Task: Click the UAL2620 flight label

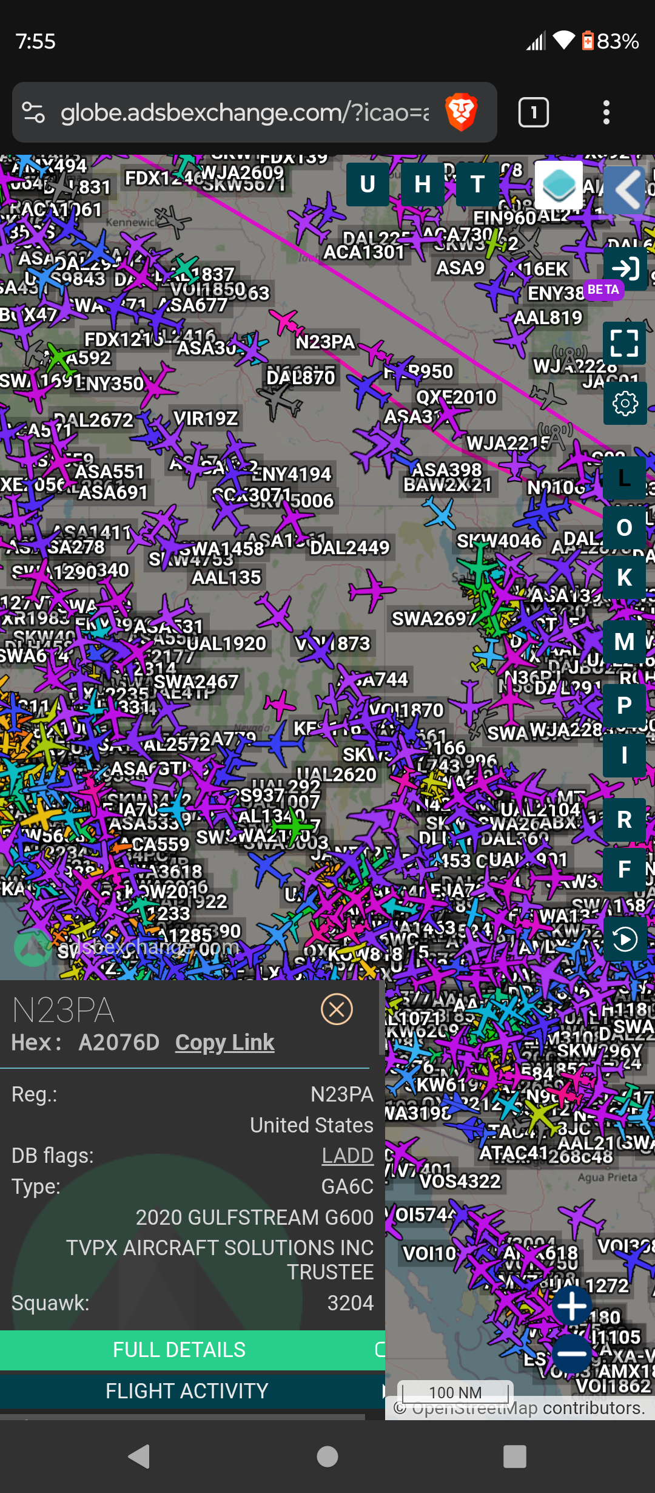Action: pyautogui.click(x=337, y=775)
